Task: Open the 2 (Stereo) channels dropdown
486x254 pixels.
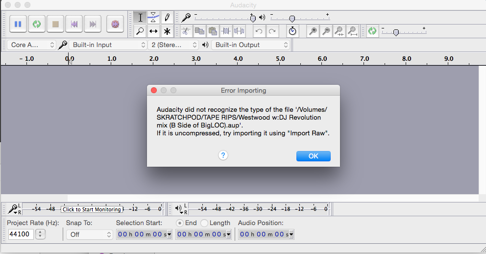Action: click(173, 45)
